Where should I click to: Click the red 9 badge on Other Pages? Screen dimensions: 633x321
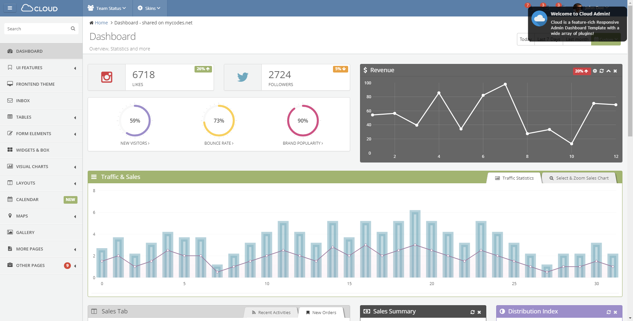point(67,265)
